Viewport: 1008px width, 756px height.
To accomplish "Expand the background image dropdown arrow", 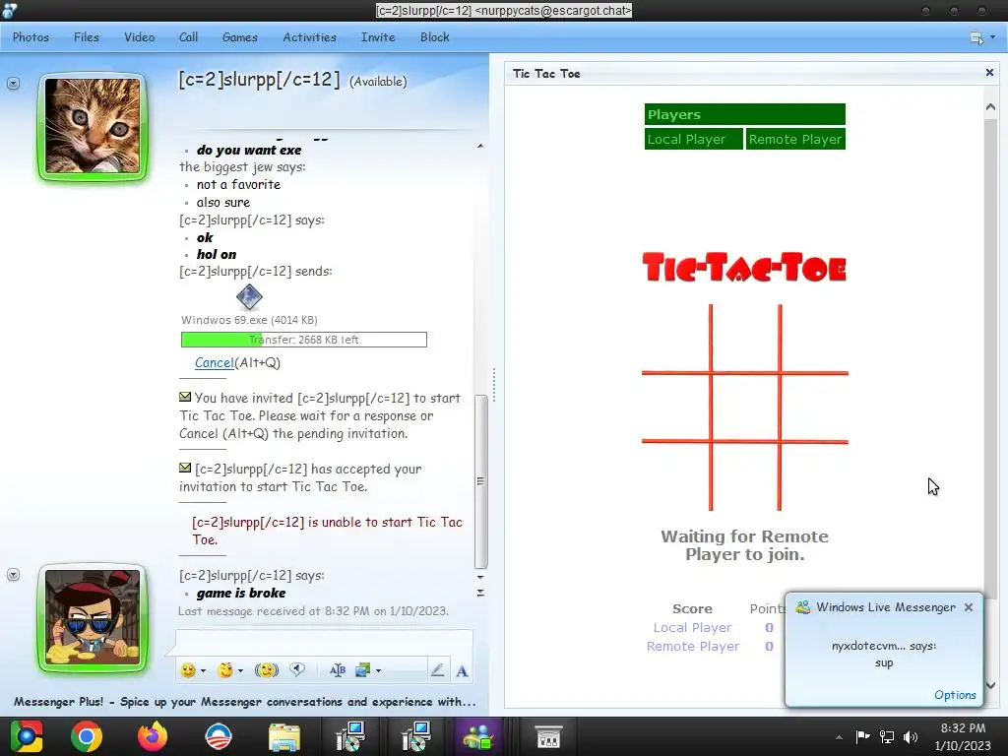I will [379, 671].
